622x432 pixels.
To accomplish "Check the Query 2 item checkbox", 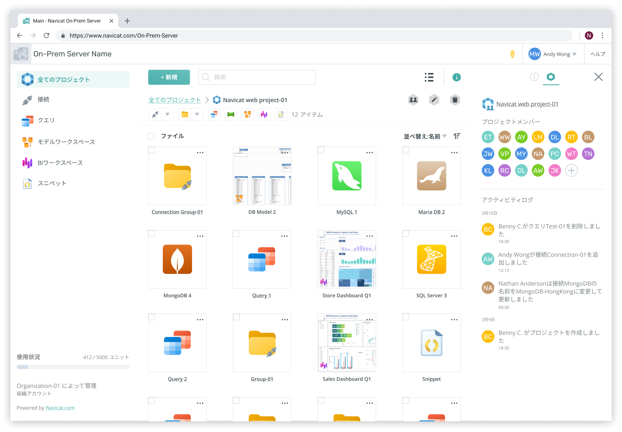I will [x=152, y=317].
